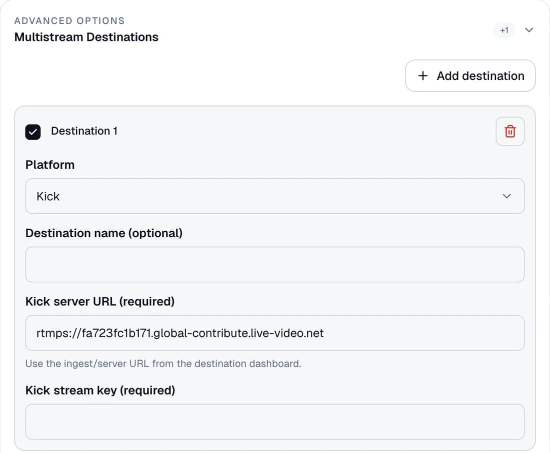Uncheck the Destination 1 checkbox

(x=33, y=132)
